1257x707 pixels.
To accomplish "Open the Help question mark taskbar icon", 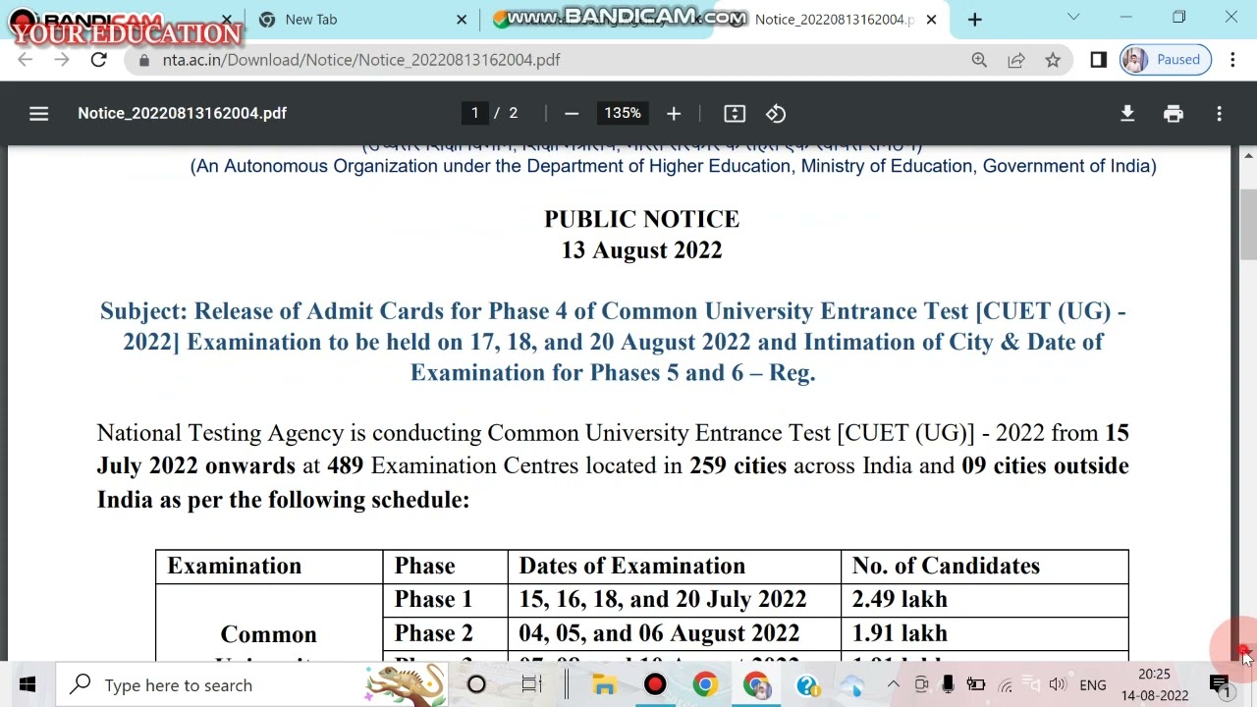I will (x=807, y=685).
